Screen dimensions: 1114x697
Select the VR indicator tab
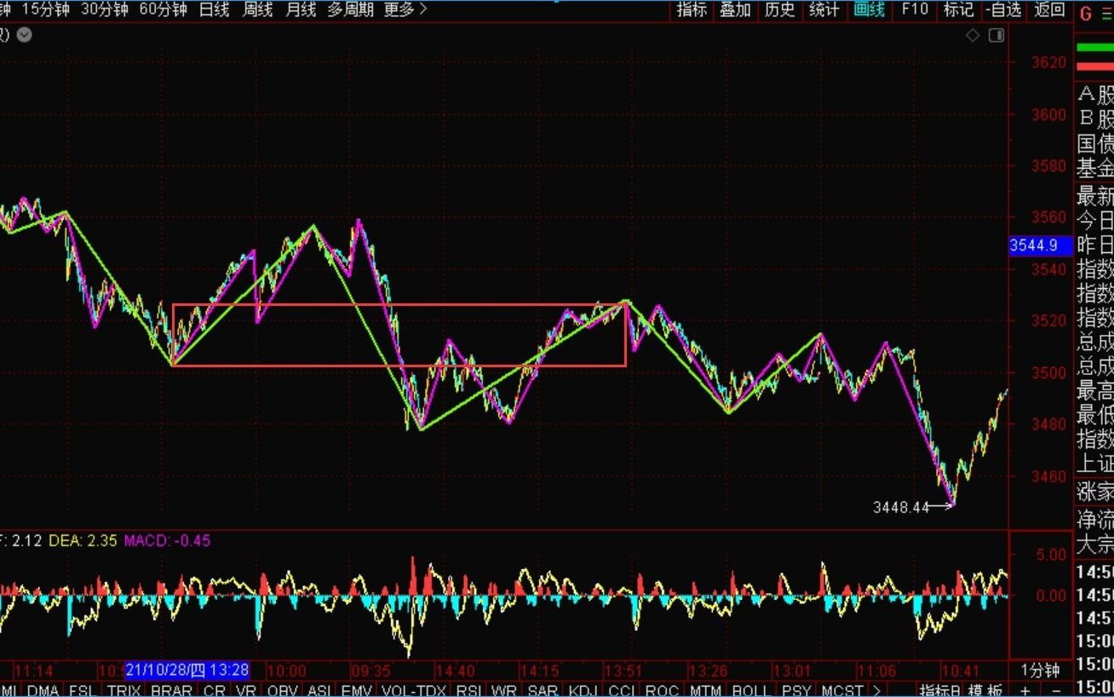coord(246,690)
